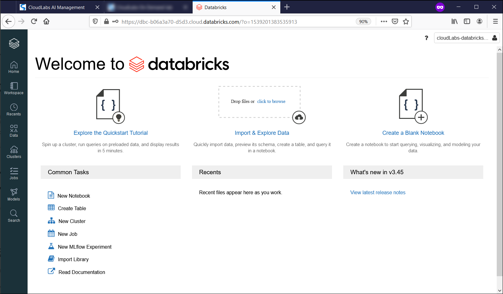Reset the 90% zoom level indicator

tap(363, 22)
